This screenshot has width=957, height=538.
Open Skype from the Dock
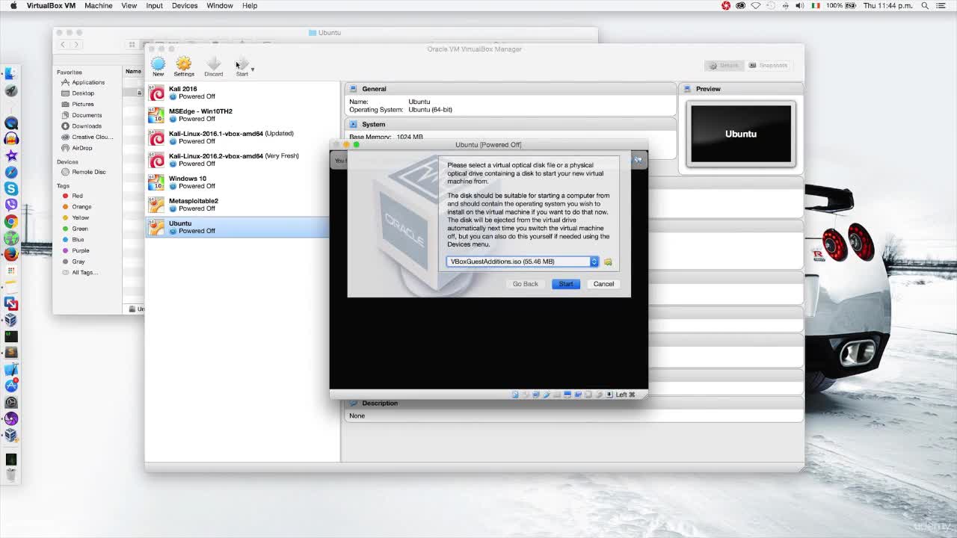11,188
